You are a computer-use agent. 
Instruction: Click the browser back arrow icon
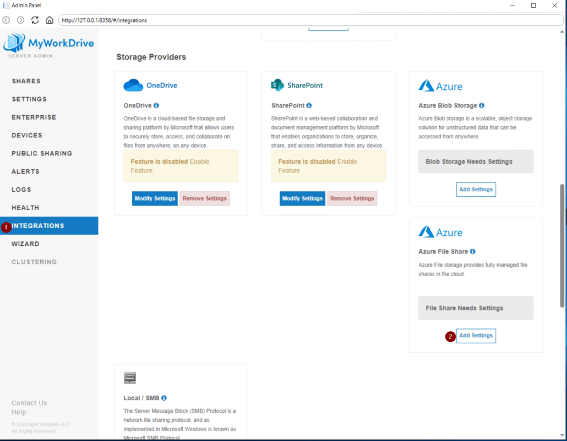pyautogui.click(x=6, y=20)
